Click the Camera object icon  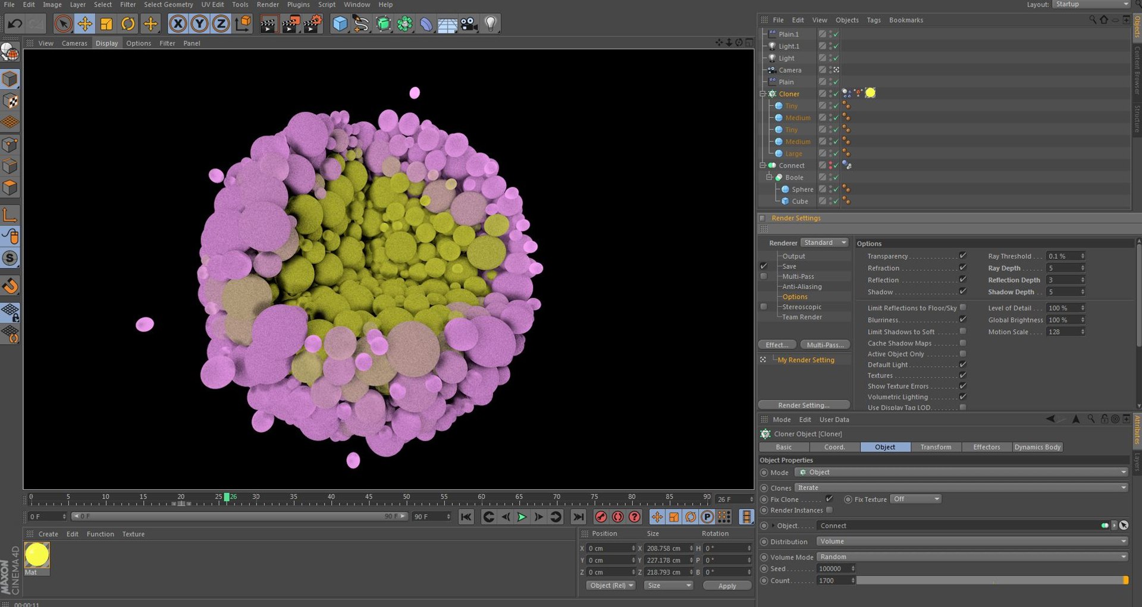pos(469,24)
